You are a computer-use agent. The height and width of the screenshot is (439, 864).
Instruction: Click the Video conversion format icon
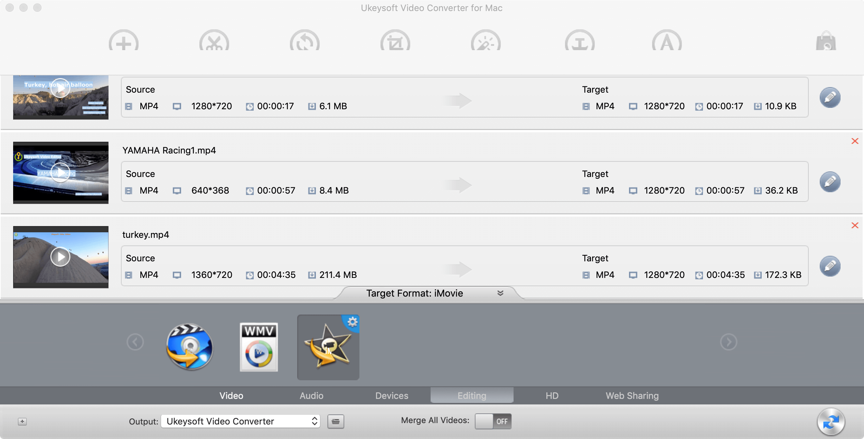190,345
